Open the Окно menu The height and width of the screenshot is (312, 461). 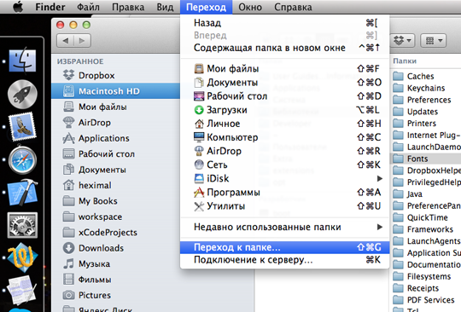click(x=250, y=7)
